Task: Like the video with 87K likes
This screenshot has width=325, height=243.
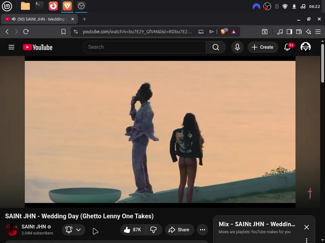Action: (133, 230)
